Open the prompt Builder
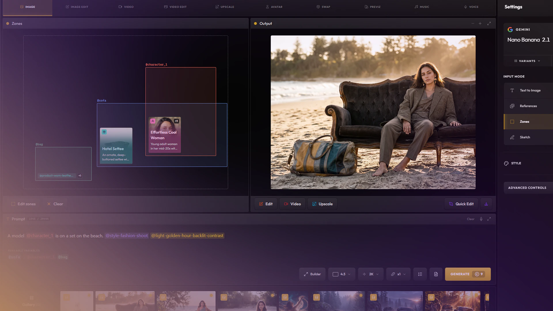553x311 pixels. [312, 274]
